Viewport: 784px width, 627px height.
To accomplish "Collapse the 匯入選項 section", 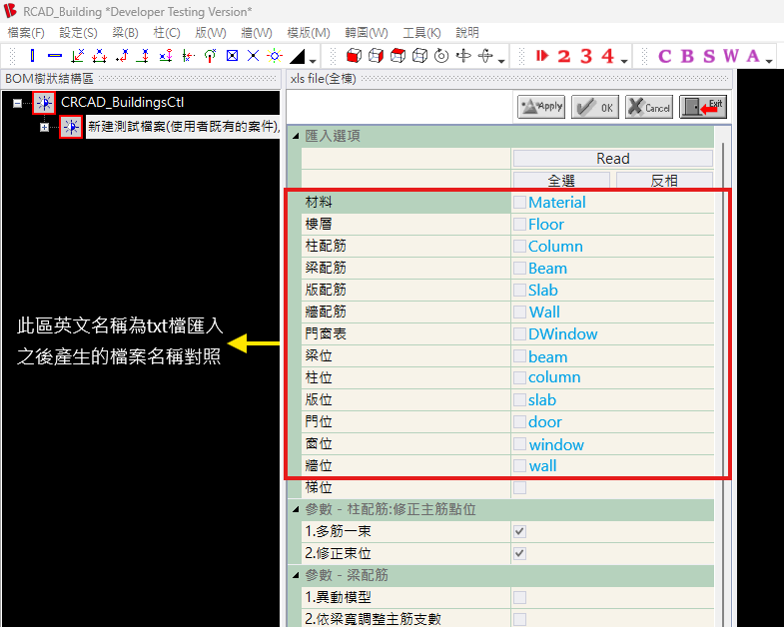I will pyautogui.click(x=296, y=136).
